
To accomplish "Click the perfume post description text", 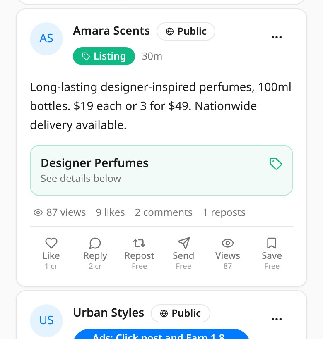I will point(161,106).
